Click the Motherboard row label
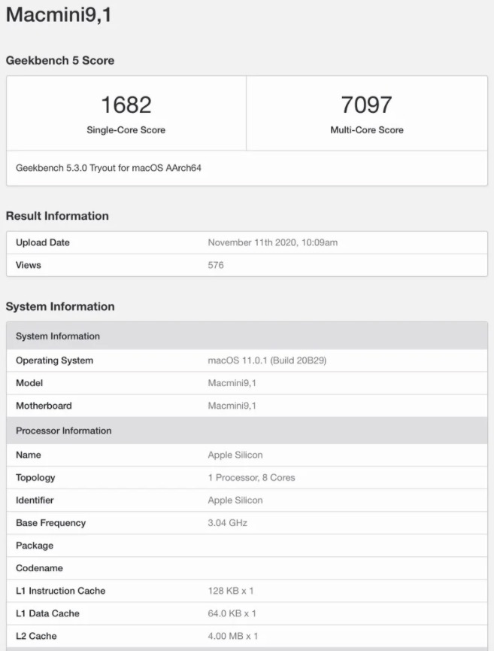Image resolution: width=494 pixels, height=651 pixels. pos(44,406)
